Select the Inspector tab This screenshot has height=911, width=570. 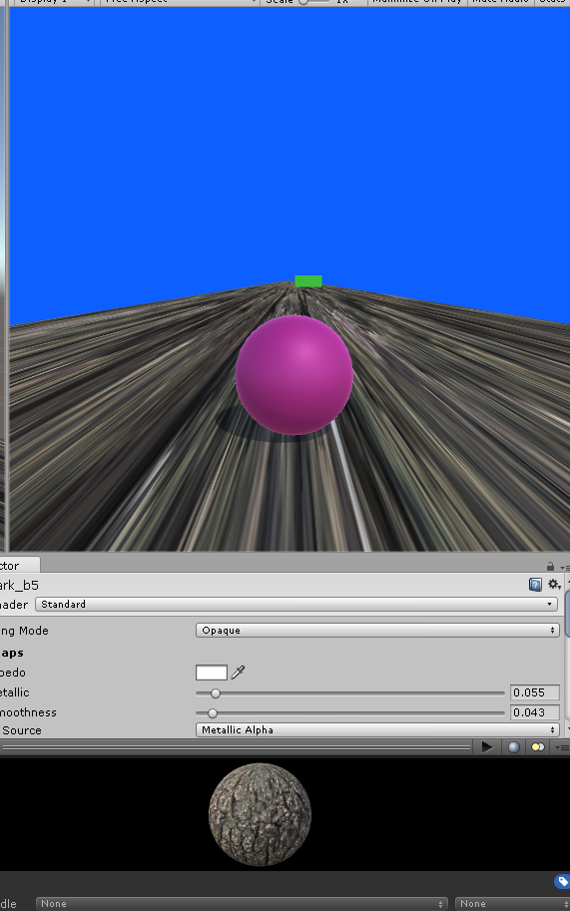19,566
